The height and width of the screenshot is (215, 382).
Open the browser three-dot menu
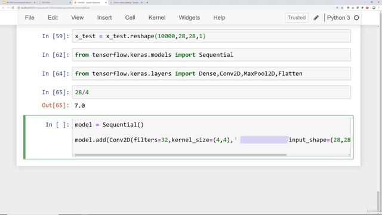point(379,8)
